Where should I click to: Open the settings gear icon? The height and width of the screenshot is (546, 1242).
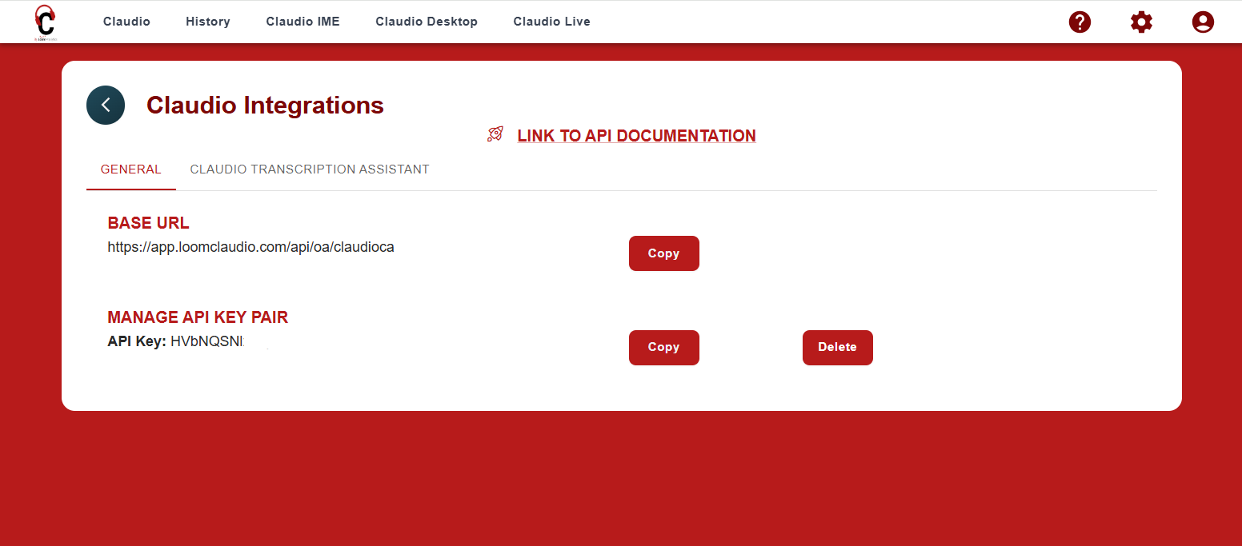pos(1141,22)
